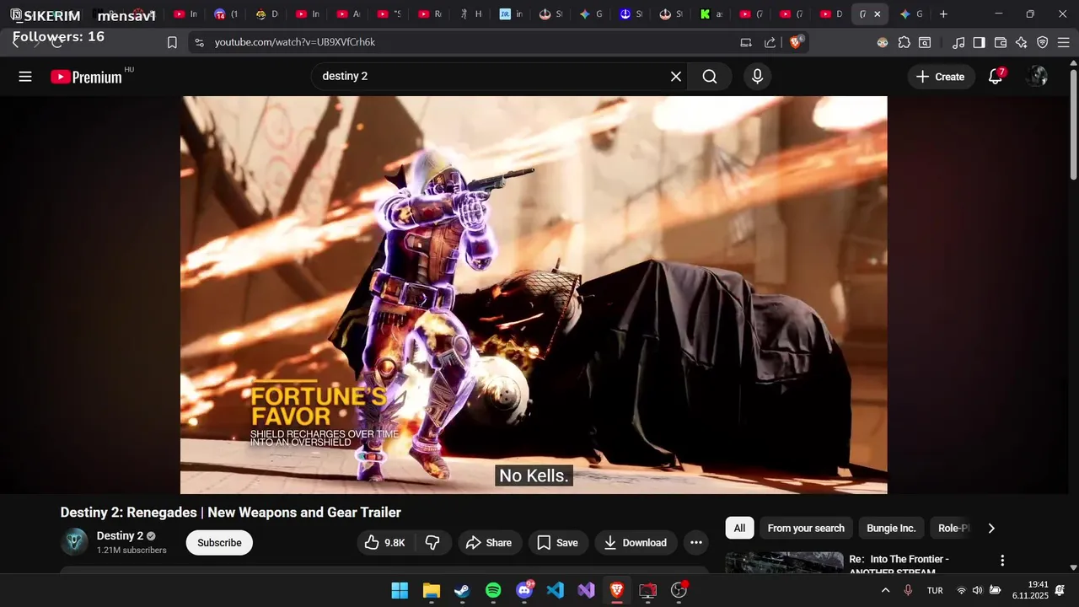Open options for Into The Frontier video
The image size is (1079, 607).
(x=1002, y=561)
